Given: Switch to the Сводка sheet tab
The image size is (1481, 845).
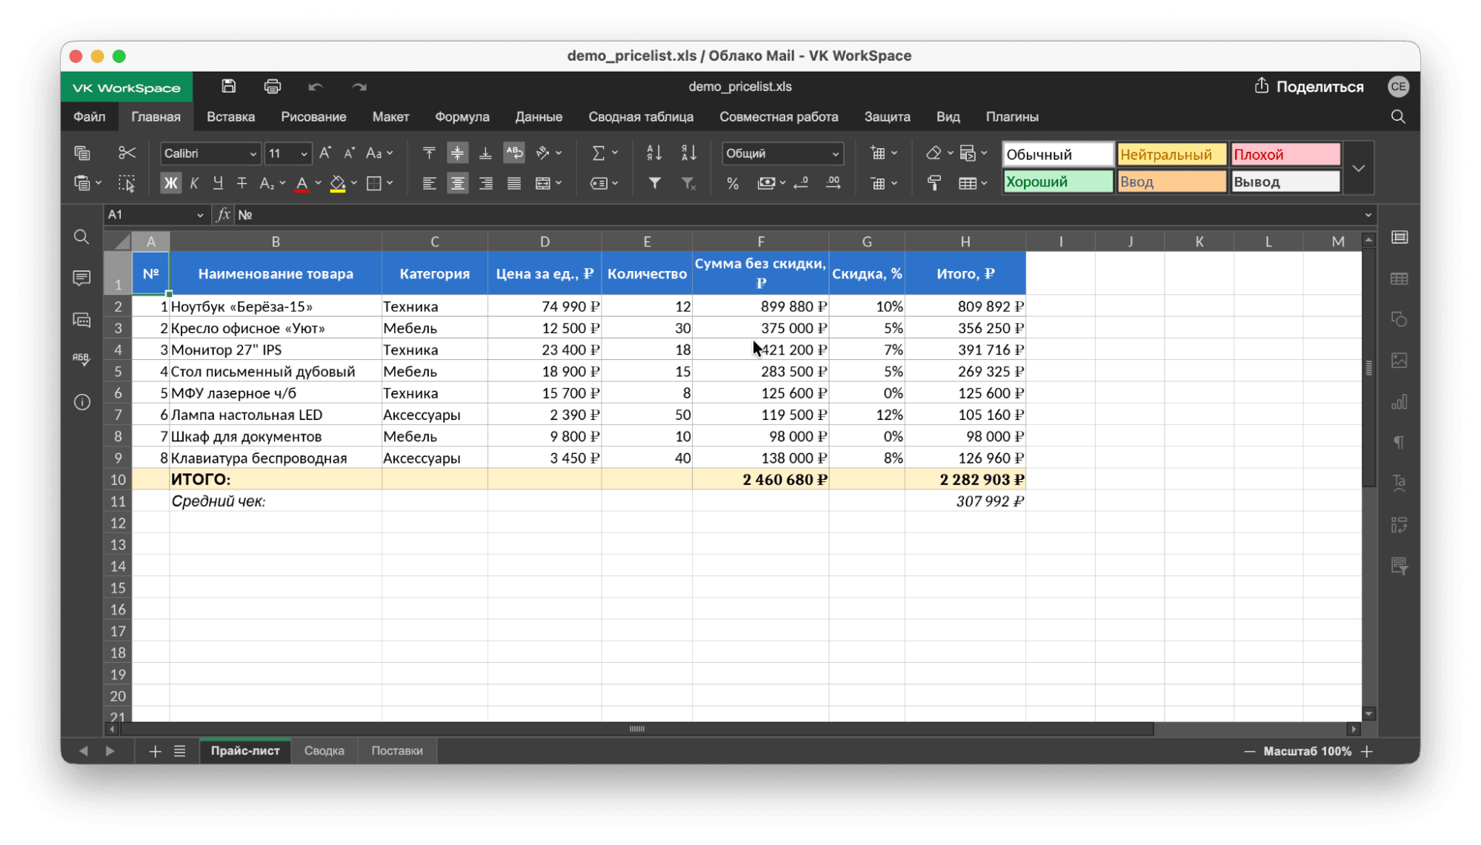Looking at the screenshot, I should tap(324, 750).
